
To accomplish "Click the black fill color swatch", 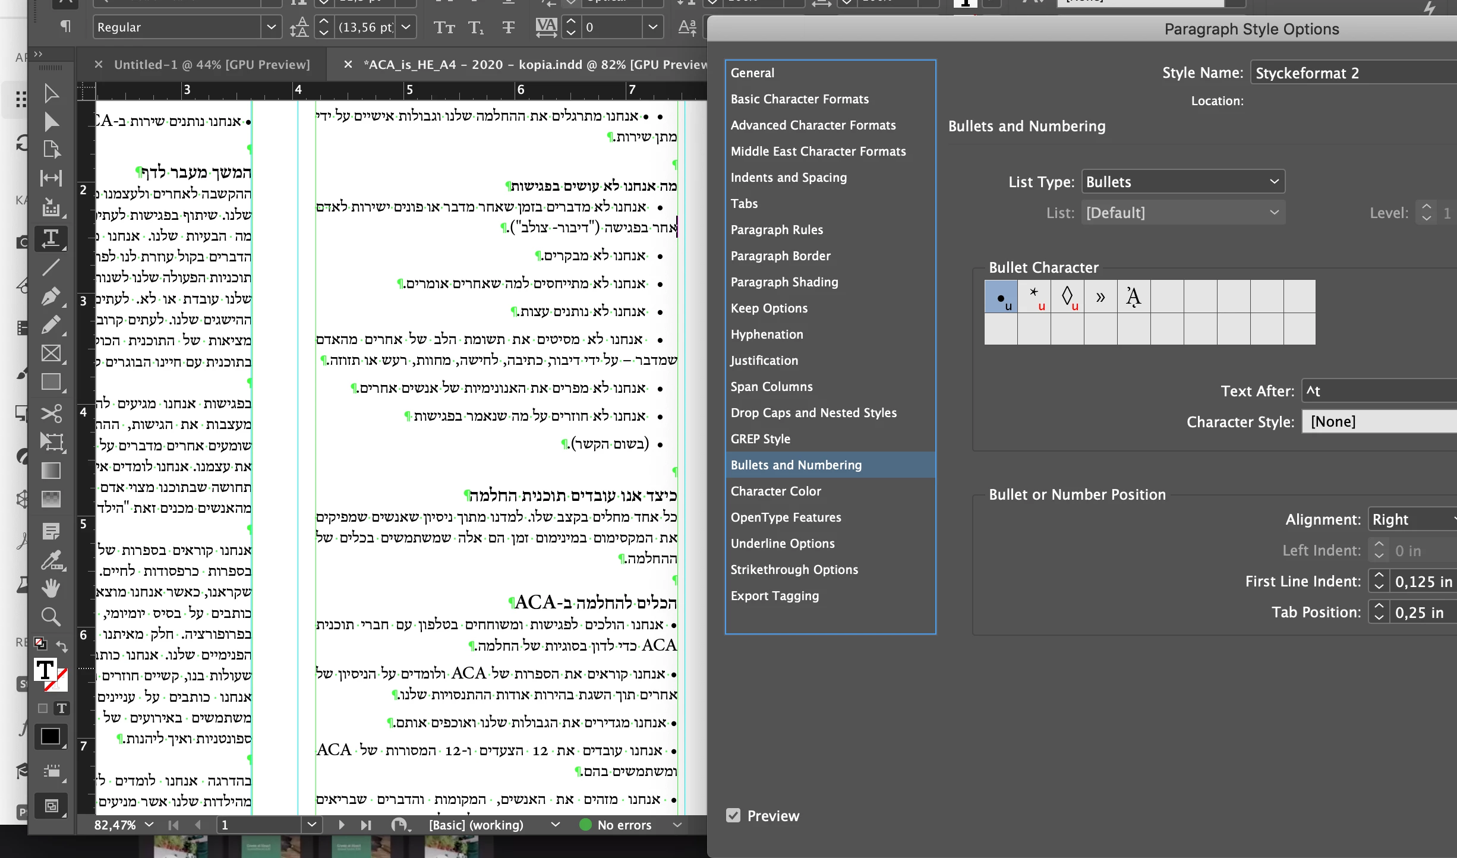I will pyautogui.click(x=50, y=737).
